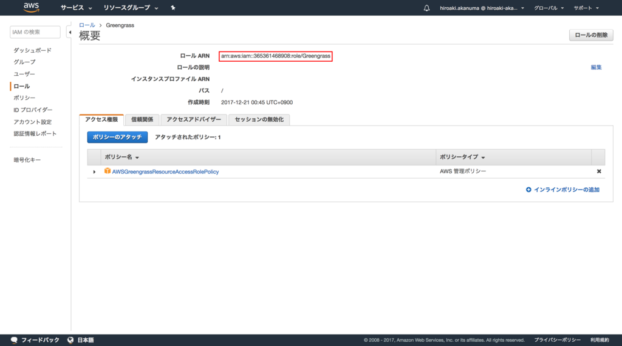Viewport: 622px width, 346px height.
Task: Click the AWS logo home icon
Action: point(32,7)
